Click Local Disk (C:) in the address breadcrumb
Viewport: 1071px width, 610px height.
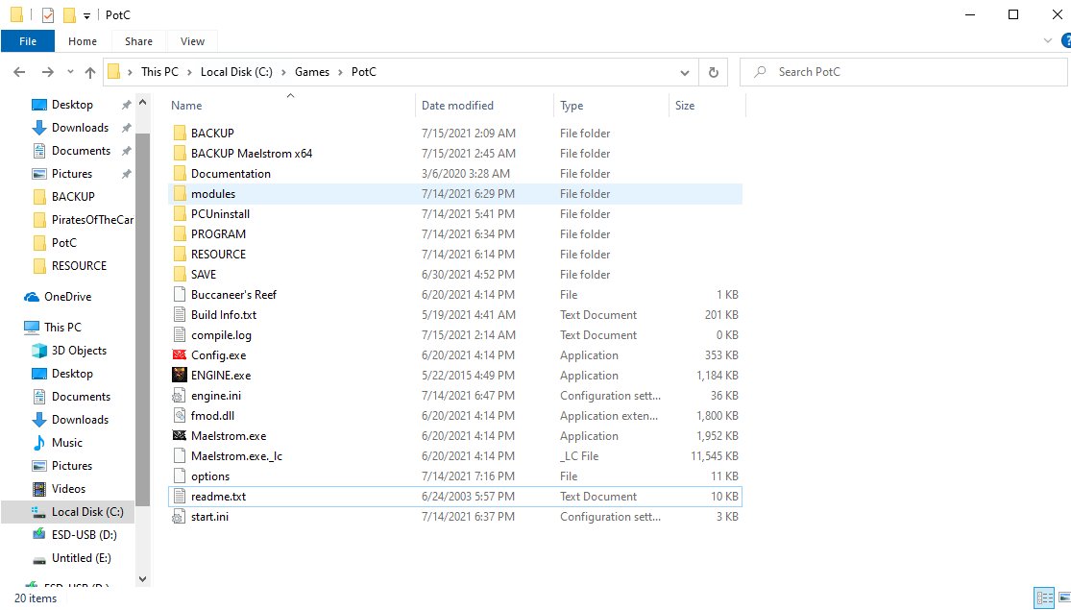236,72
